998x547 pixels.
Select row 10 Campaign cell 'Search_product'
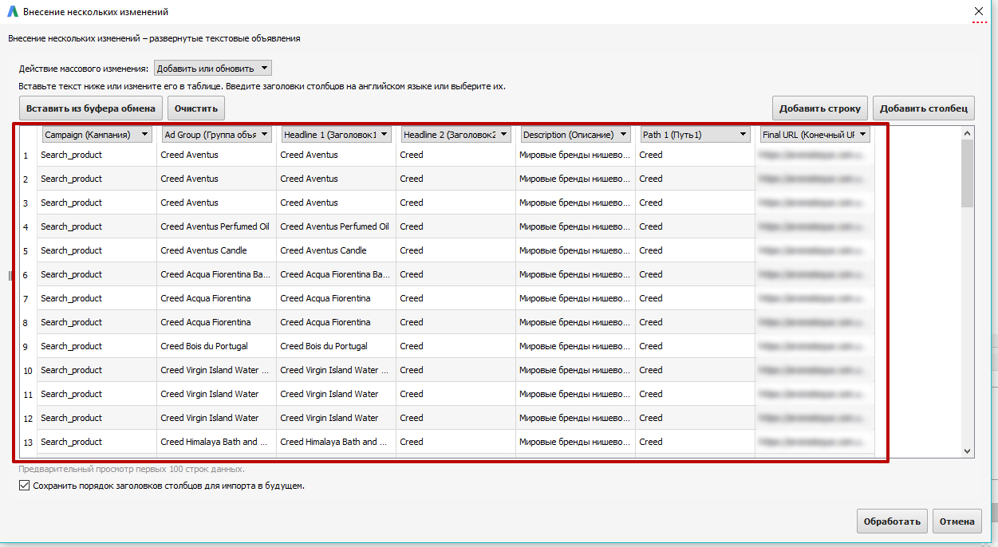point(97,370)
